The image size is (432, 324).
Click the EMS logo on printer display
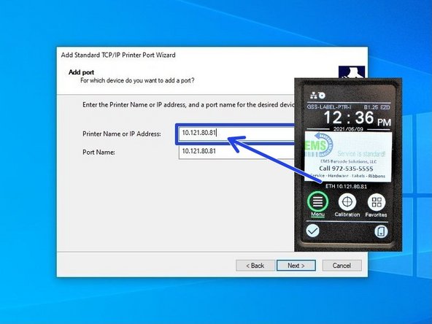pyautogui.click(x=319, y=144)
